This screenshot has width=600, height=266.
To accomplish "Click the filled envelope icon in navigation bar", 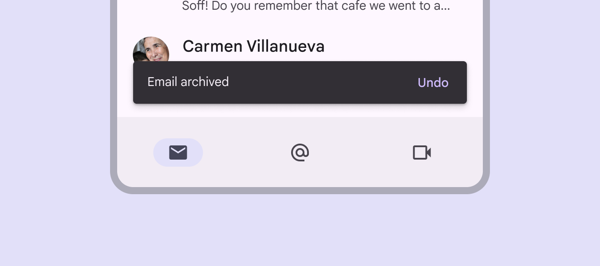I will [x=178, y=153].
